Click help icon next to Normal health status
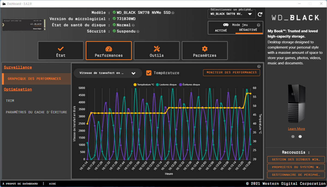Screen dimensions: 327x187 click(133, 25)
